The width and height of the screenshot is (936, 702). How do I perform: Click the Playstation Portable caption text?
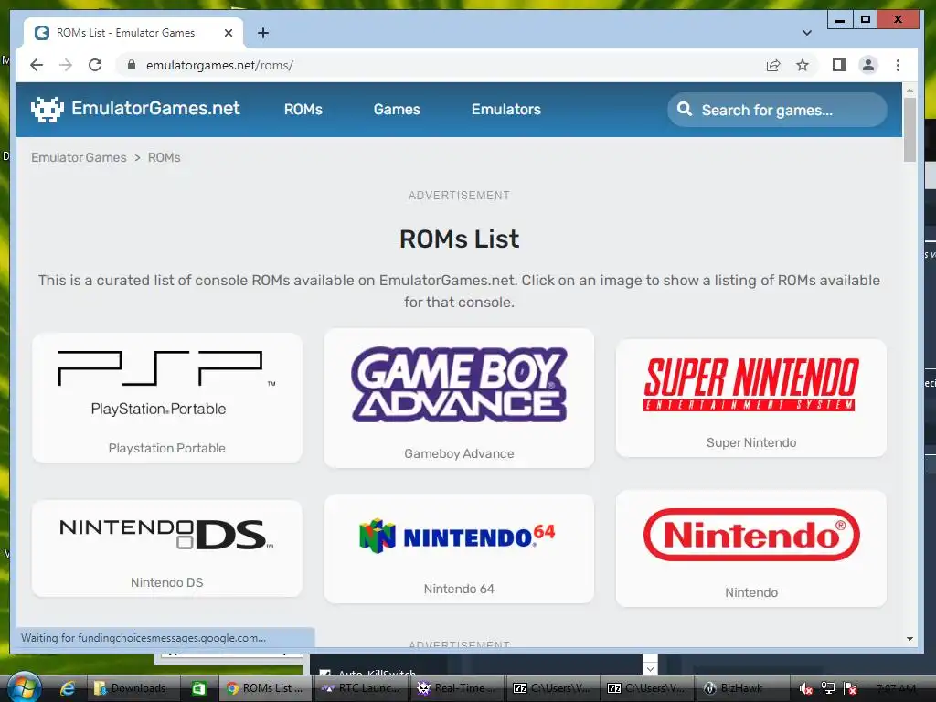coord(167,448)
